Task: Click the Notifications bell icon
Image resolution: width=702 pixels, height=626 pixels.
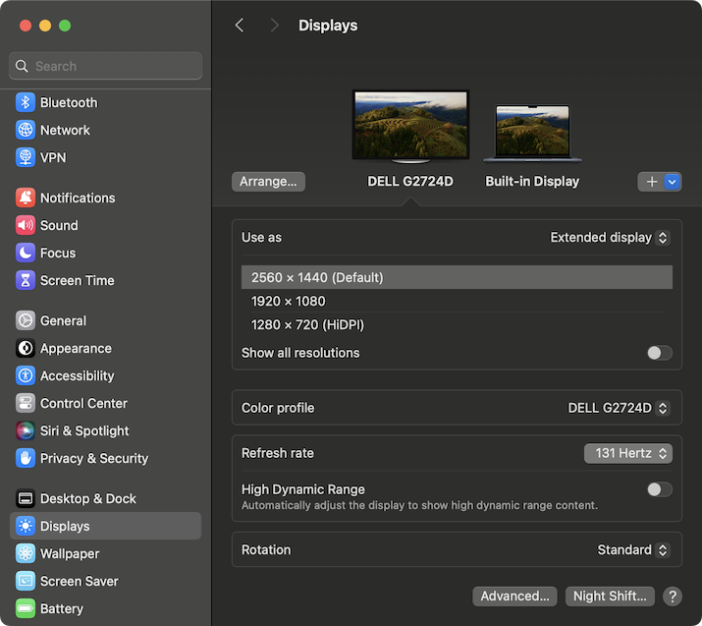Action: tap(26, 198)
